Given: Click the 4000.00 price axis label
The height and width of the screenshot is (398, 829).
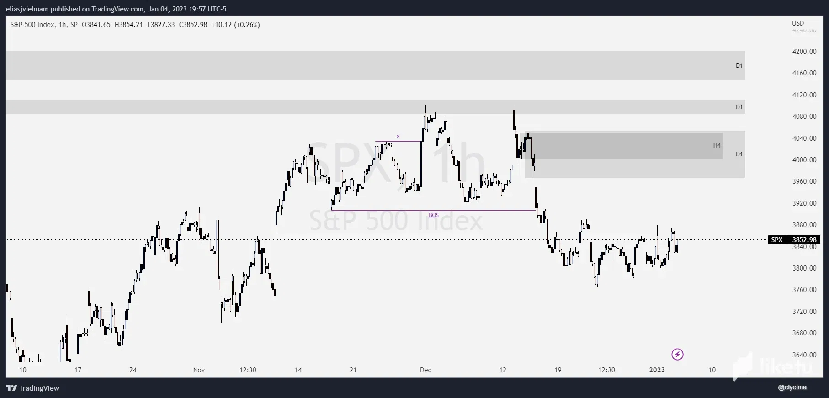Looking at the screenshot, I should pos(804,160).
